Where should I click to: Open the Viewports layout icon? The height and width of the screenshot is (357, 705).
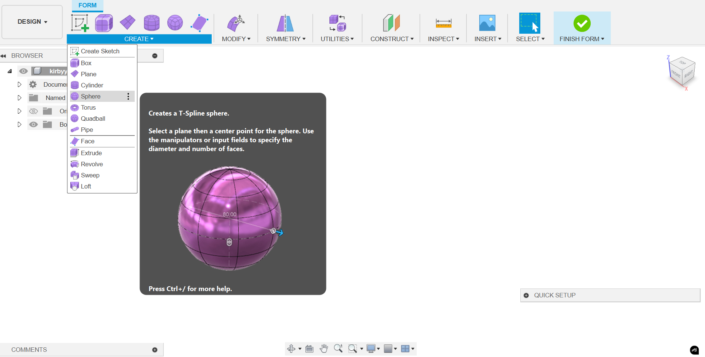(x=405, y=348)
